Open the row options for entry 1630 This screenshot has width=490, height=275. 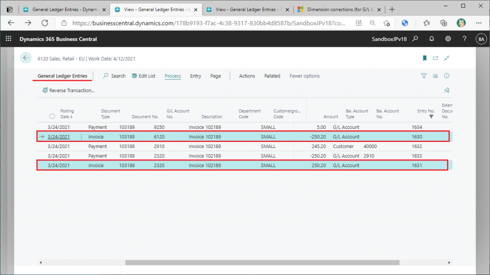pyautogui.click(x=81, y=137)
